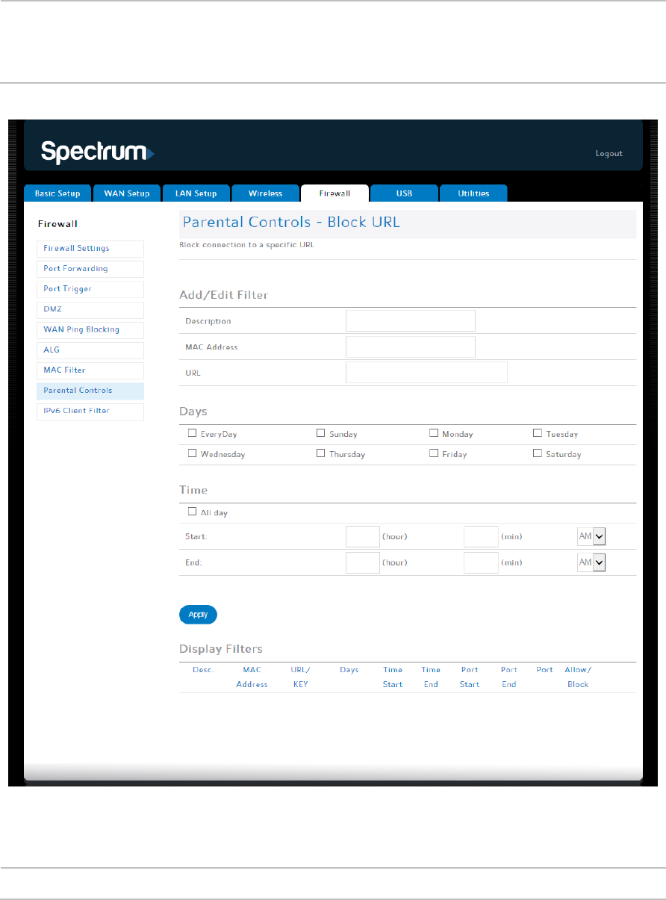Click the Add/Edit Filter section heading
666x900 pixels.
(224, 295)
